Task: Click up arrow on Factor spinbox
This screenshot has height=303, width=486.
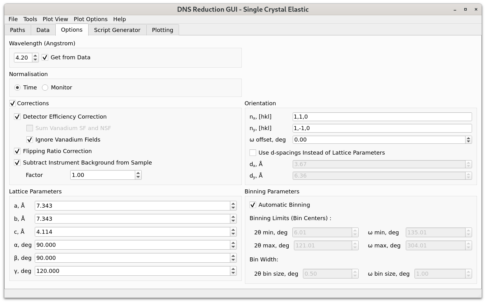Action: click(x=138, y=173)
